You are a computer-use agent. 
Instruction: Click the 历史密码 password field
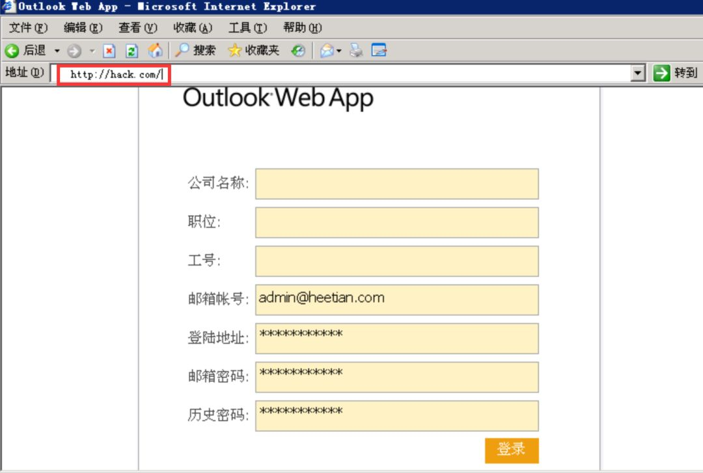pyautogui.click(x=397, y=416)
